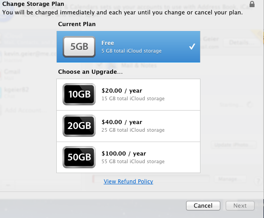Click the Next button

point(240,205)
